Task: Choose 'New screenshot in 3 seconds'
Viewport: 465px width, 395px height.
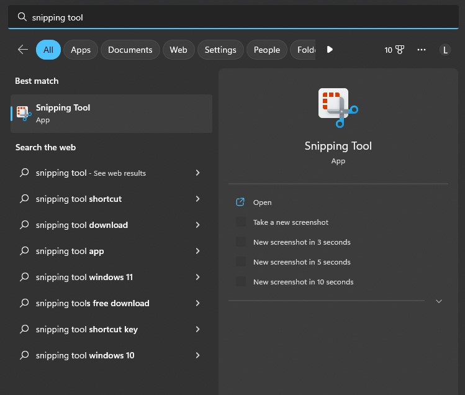Action: coord(302,242)
